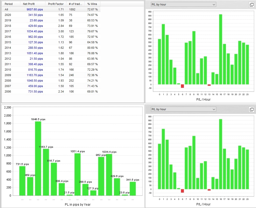The height and width of the screenshot is (208, 256).
Task: Click the 1051.4 pips bar in yearly chart
Action: [78, 174]
